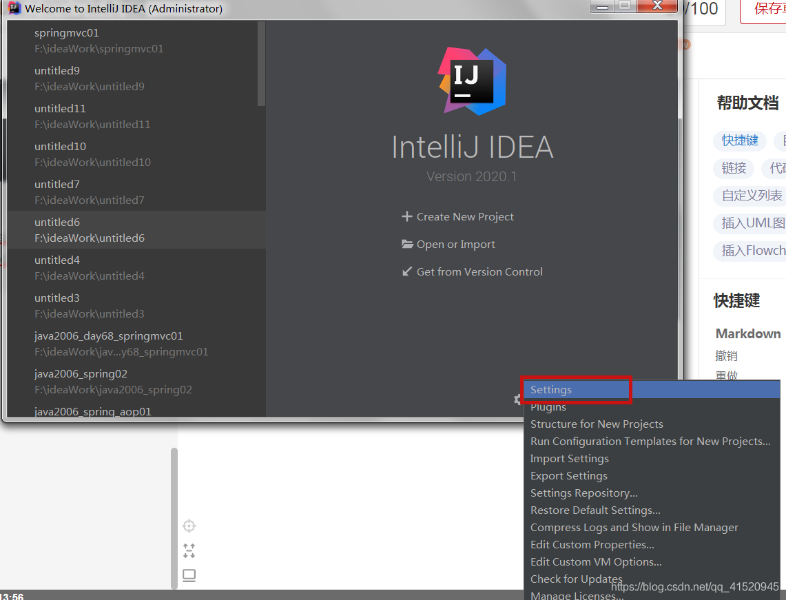Click the 快捷键 help tag
This screenshot has width=786, height=600.
coord(740,141)
